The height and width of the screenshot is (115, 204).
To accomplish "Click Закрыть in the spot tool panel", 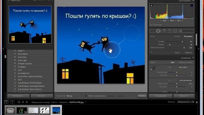I will click(188, 52).
